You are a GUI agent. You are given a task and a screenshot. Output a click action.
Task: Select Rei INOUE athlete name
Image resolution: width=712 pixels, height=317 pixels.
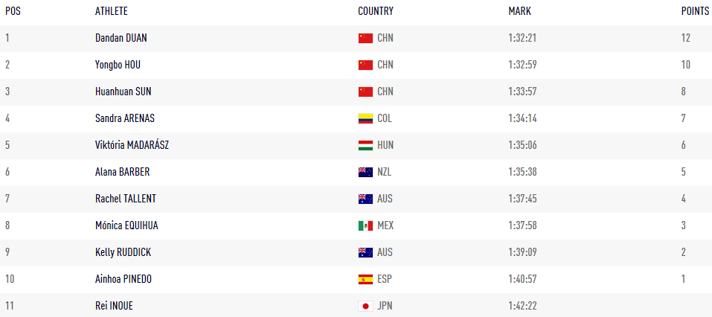(114, 306)
